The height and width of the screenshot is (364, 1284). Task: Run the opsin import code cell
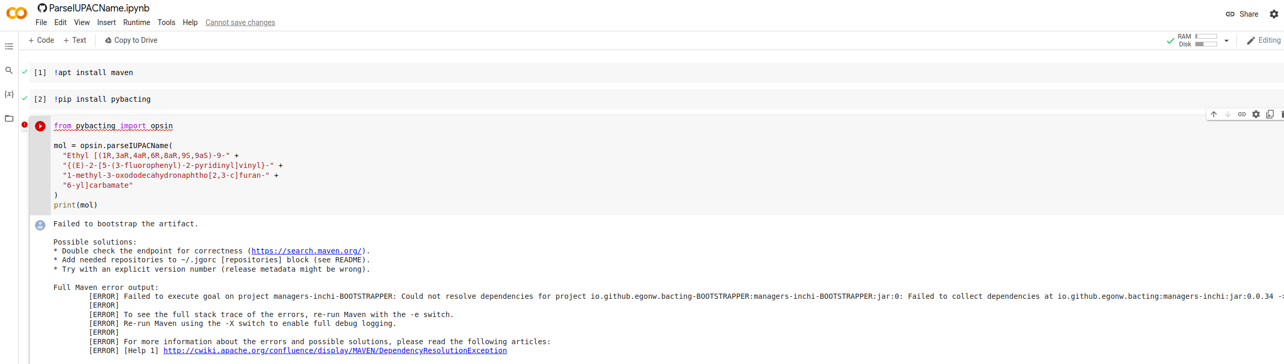pyautogui.click(x=40, y=126)
